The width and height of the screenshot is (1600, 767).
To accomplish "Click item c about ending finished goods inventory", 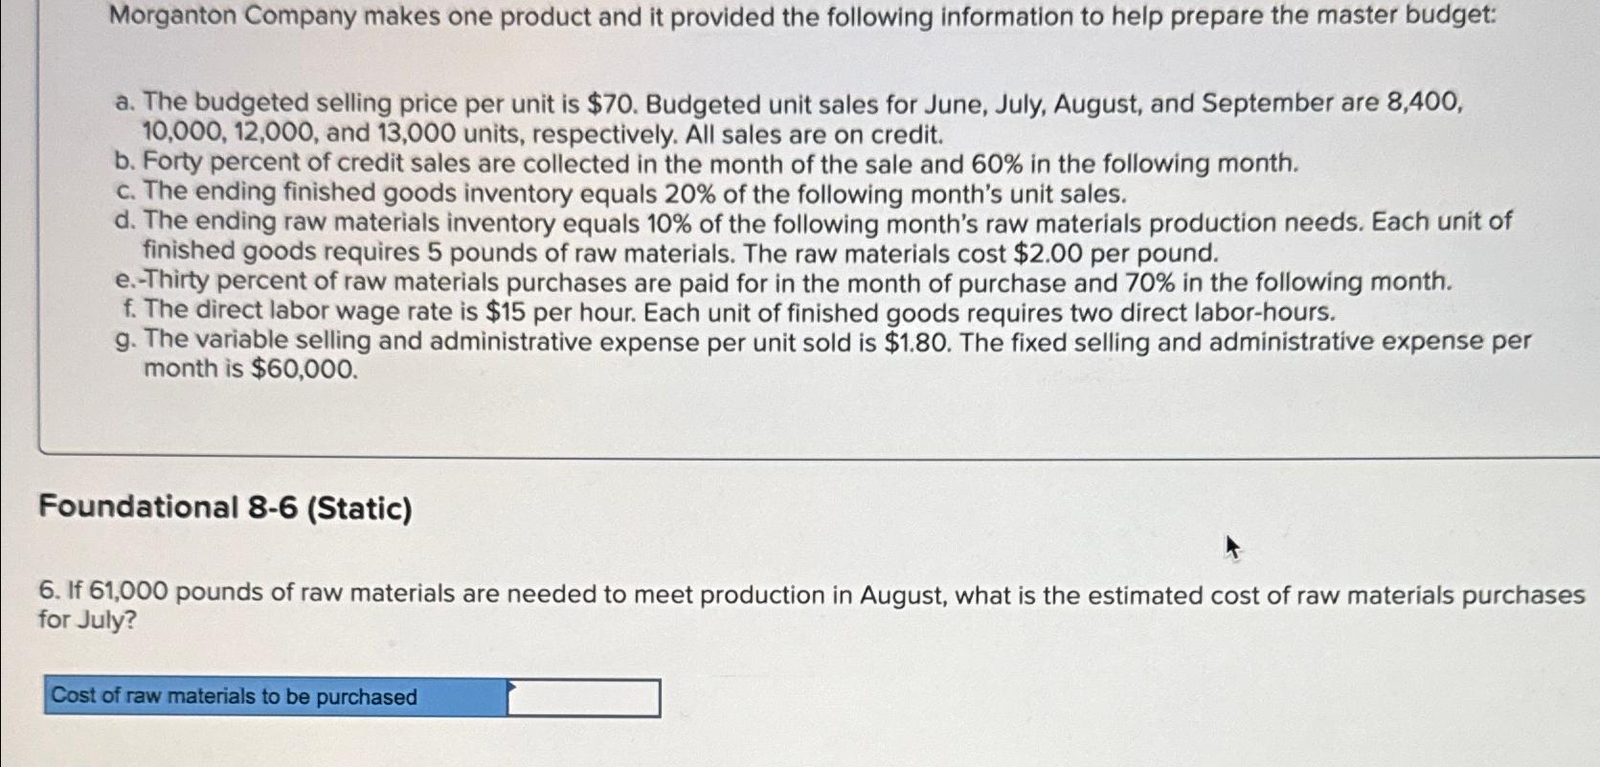I will click(620, 192).
